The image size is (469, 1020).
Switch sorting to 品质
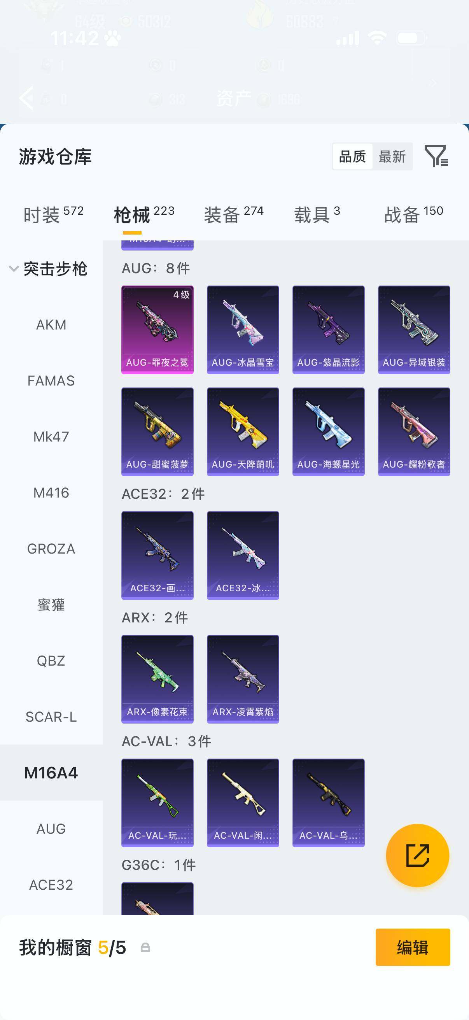352,156
